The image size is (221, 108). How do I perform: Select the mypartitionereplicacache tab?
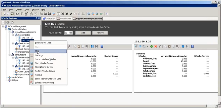[87, 18]
